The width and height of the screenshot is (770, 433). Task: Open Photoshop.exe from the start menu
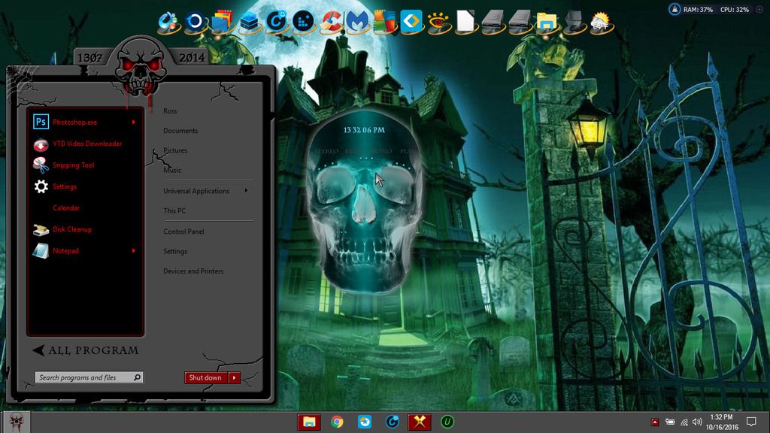click(74, 122)
